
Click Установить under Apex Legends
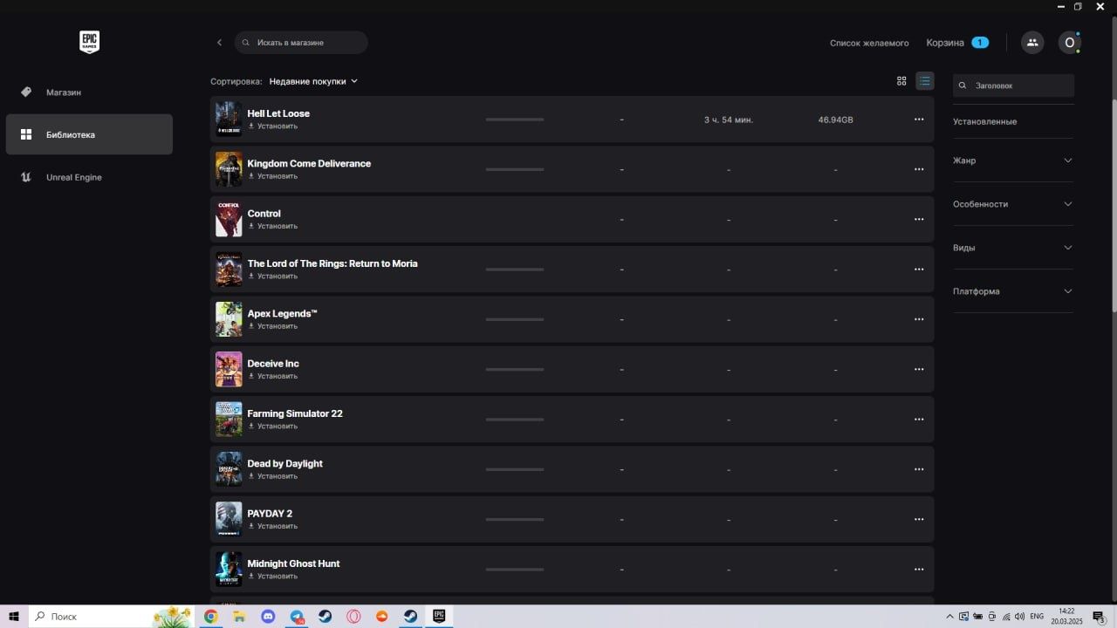(x=273, y=326)
